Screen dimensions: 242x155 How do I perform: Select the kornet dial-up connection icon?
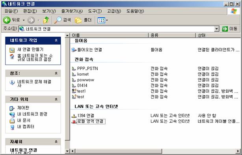click(x=74, y=74)
